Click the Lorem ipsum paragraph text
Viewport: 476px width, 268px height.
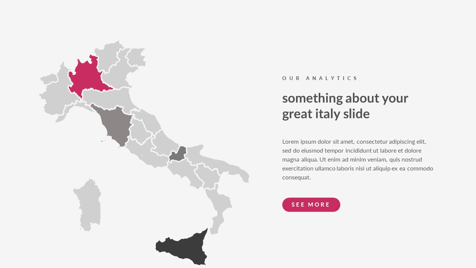coord(358,159)
